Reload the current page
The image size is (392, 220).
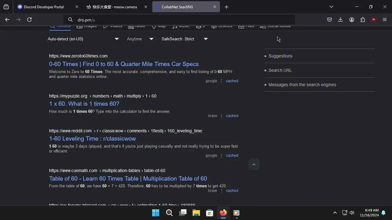coord(29,20)
